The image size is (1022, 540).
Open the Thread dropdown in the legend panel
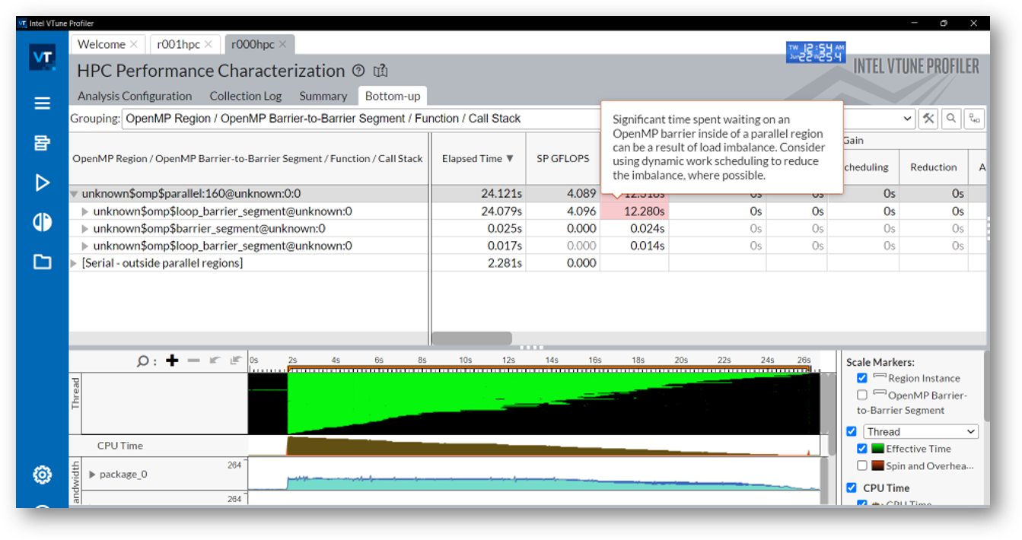[921, 431]
